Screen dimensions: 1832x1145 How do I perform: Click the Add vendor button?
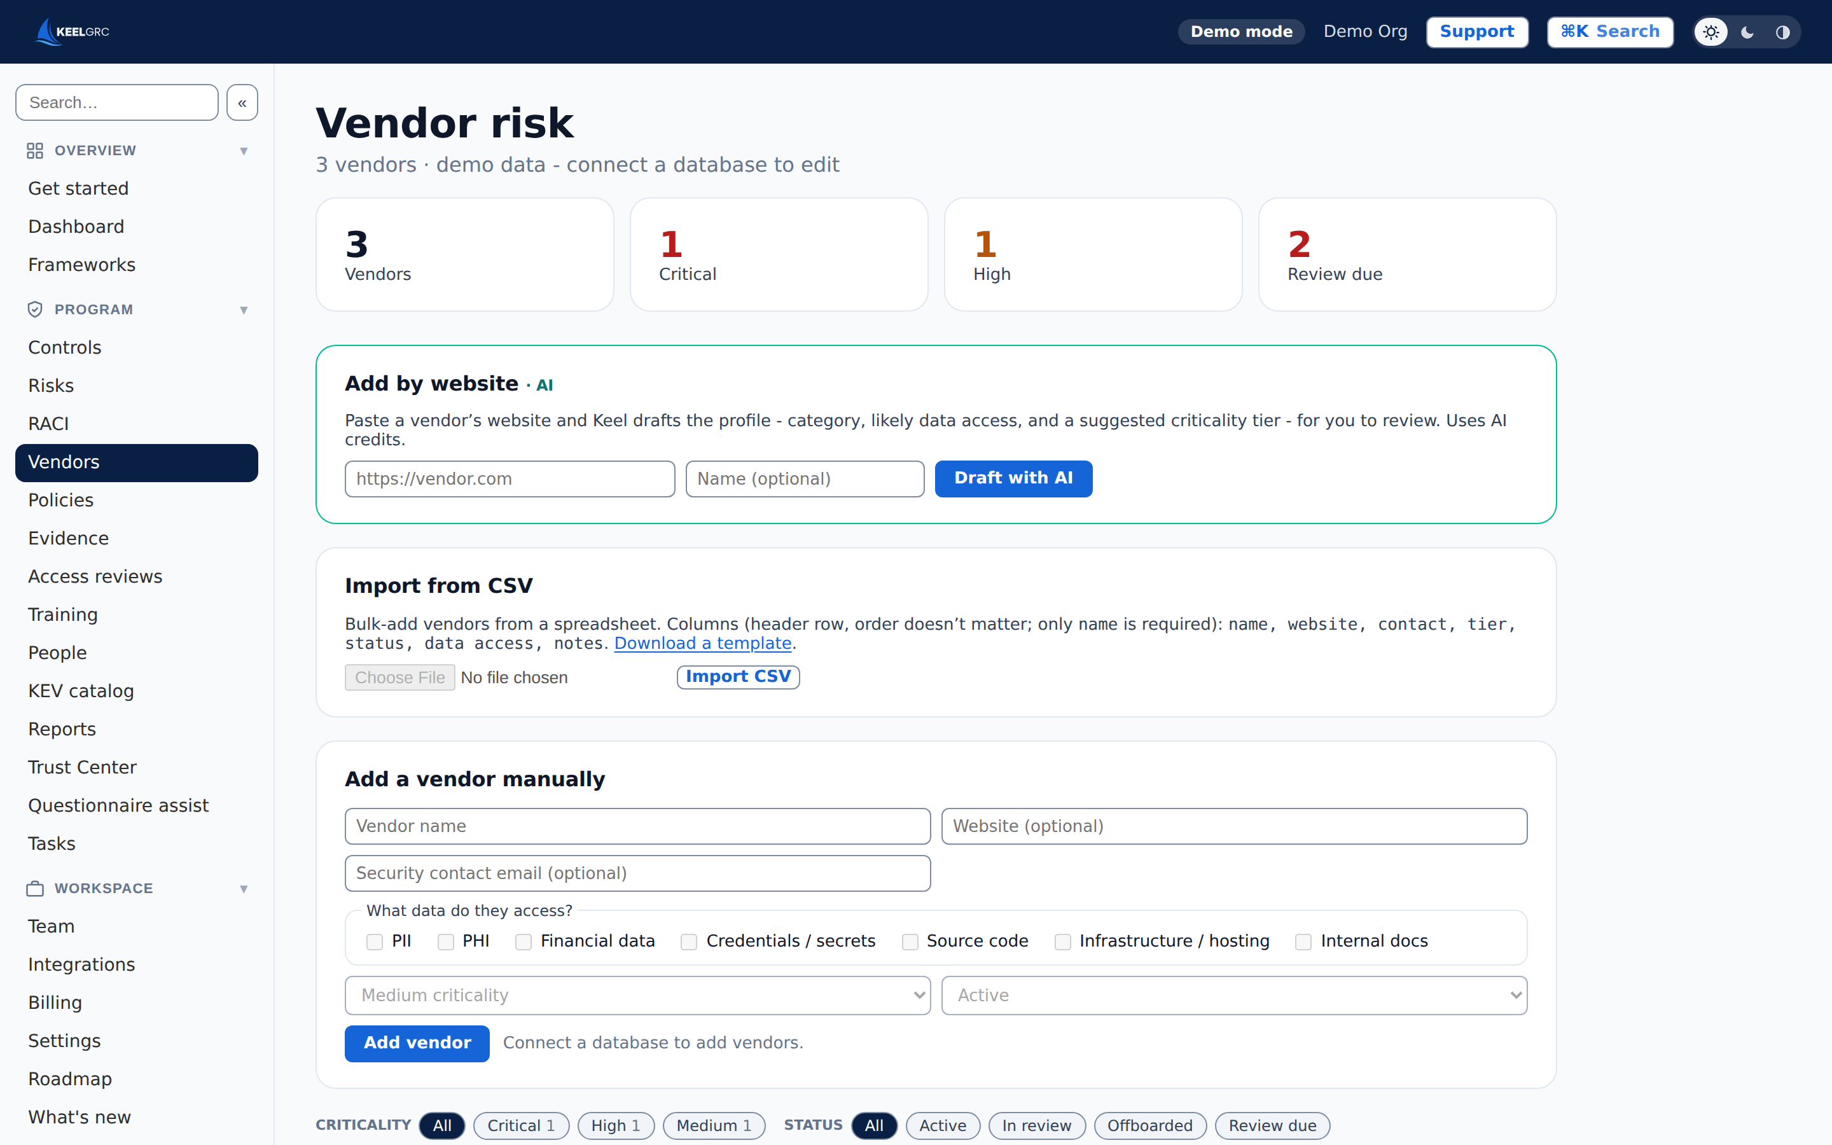[x=417, y=1043]
